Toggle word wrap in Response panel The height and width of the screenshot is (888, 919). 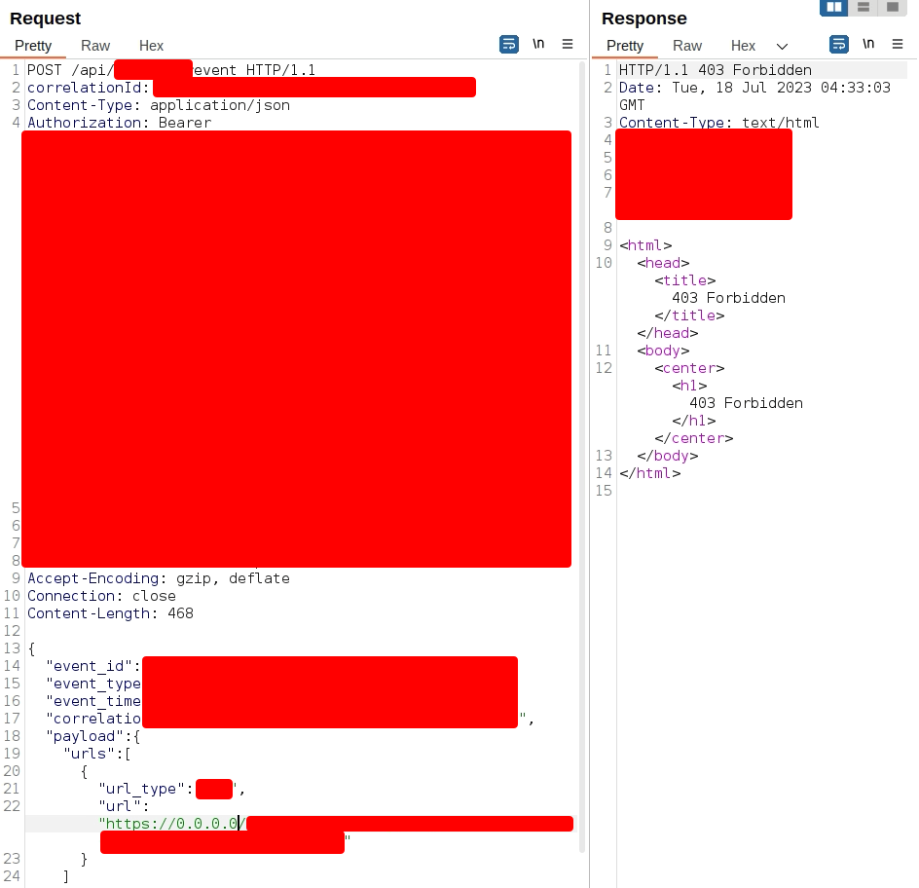(x=838, y=44)
